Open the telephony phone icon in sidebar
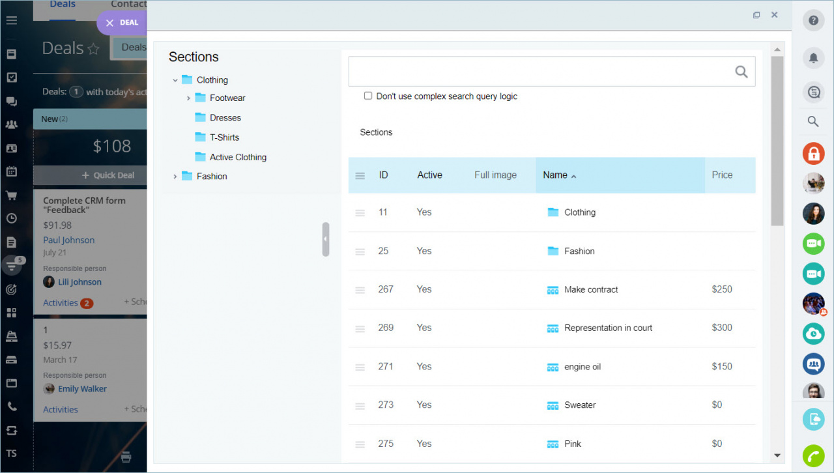The image size is (834, 473). click(x=11, y=407)
